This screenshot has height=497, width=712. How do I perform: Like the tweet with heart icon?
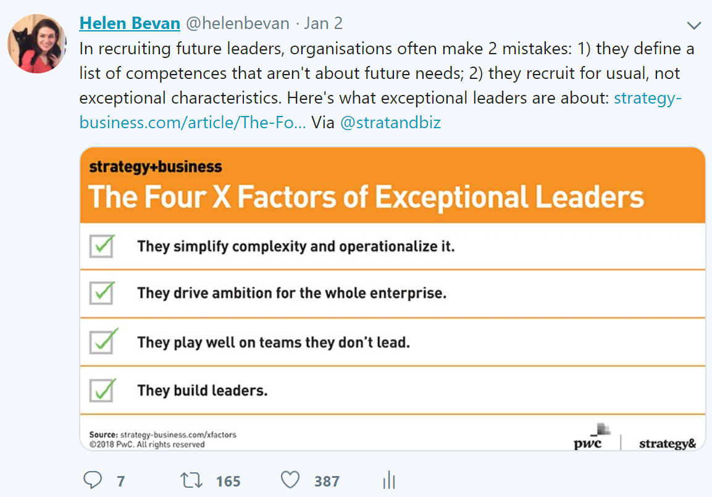(x=290, y=480)
